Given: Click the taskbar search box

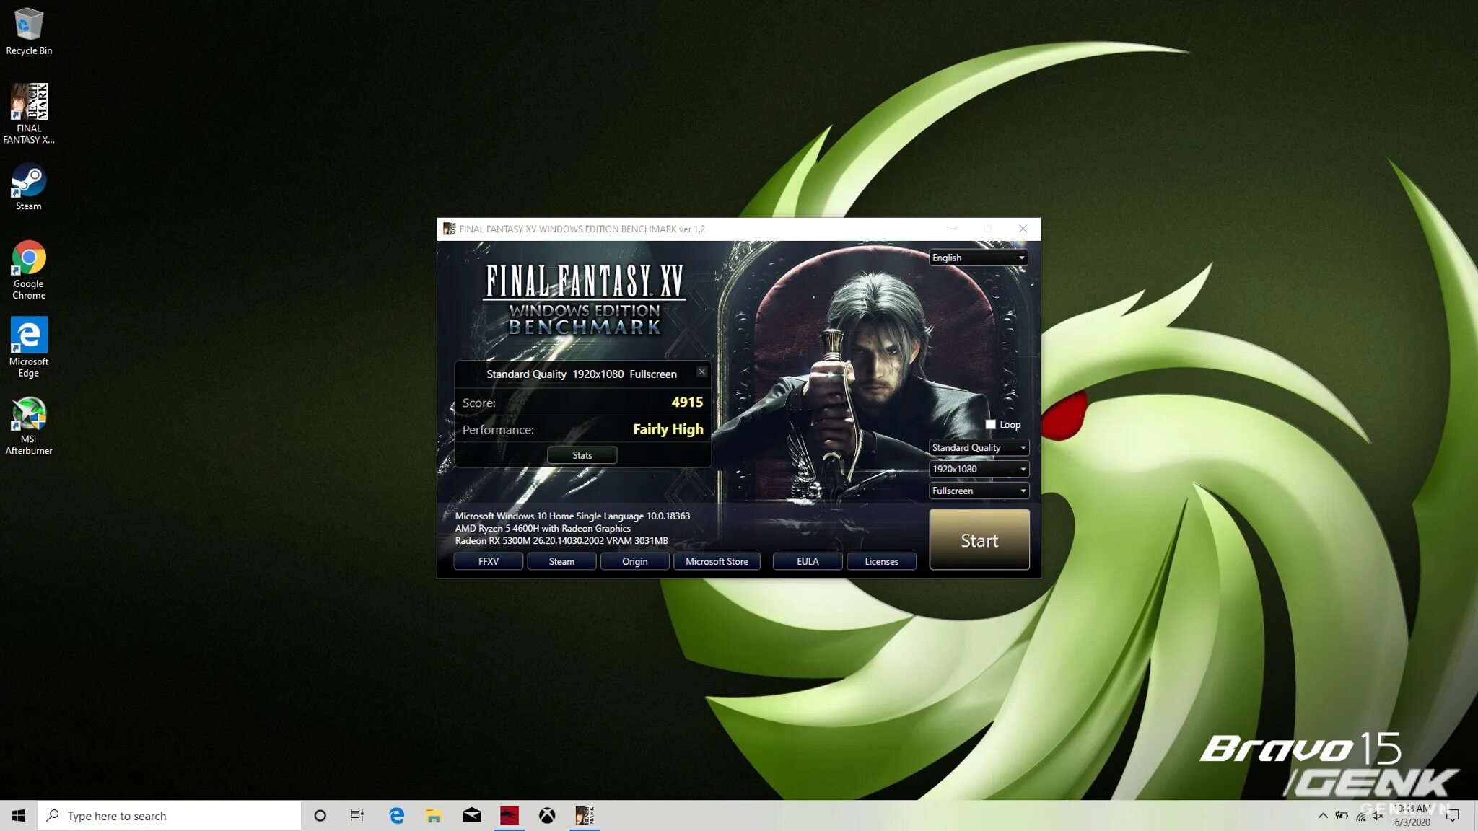Looking at the screenshot, I should point(170,816).
